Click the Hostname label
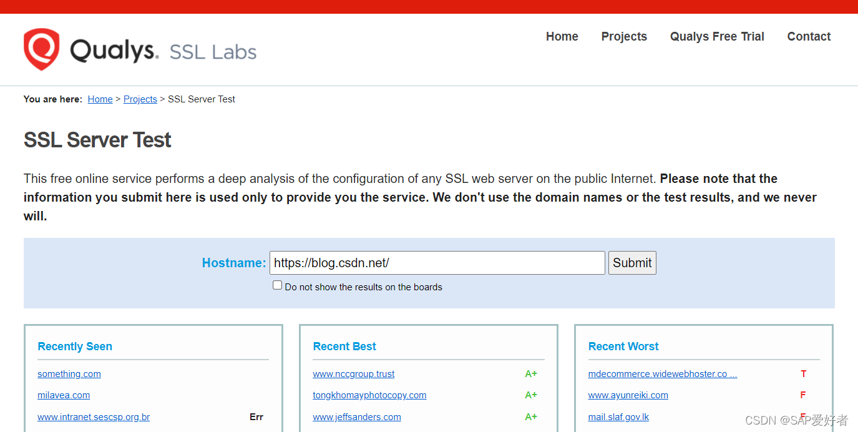 pyautogui.click(x=234, y=263)
